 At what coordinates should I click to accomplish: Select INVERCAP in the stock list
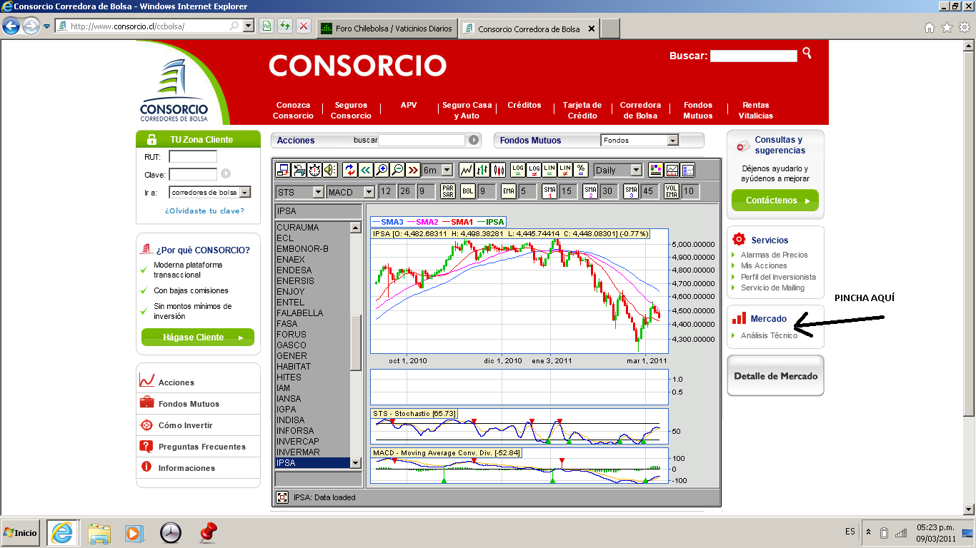tap(298, 442)
